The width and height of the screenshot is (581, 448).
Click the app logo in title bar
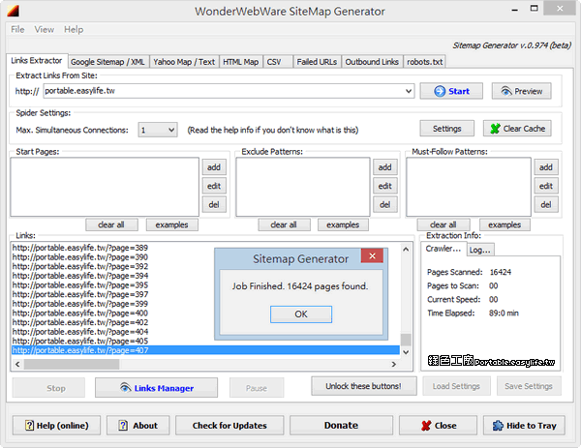[13, 11]
